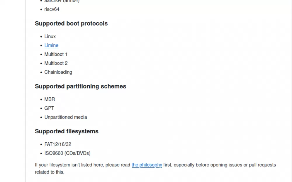Click the 'ISO9660 (CDs/DVDs)' item
292x182 pixels.
coord(67,153)
